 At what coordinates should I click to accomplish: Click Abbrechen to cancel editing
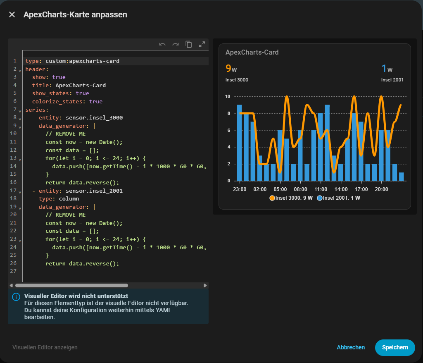pyautogui.click(x=351, y=347)
